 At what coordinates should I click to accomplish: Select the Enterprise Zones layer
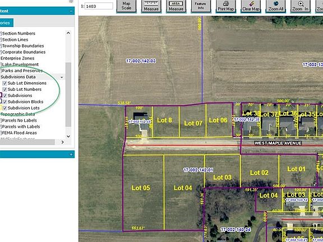(x=17, y=58)
